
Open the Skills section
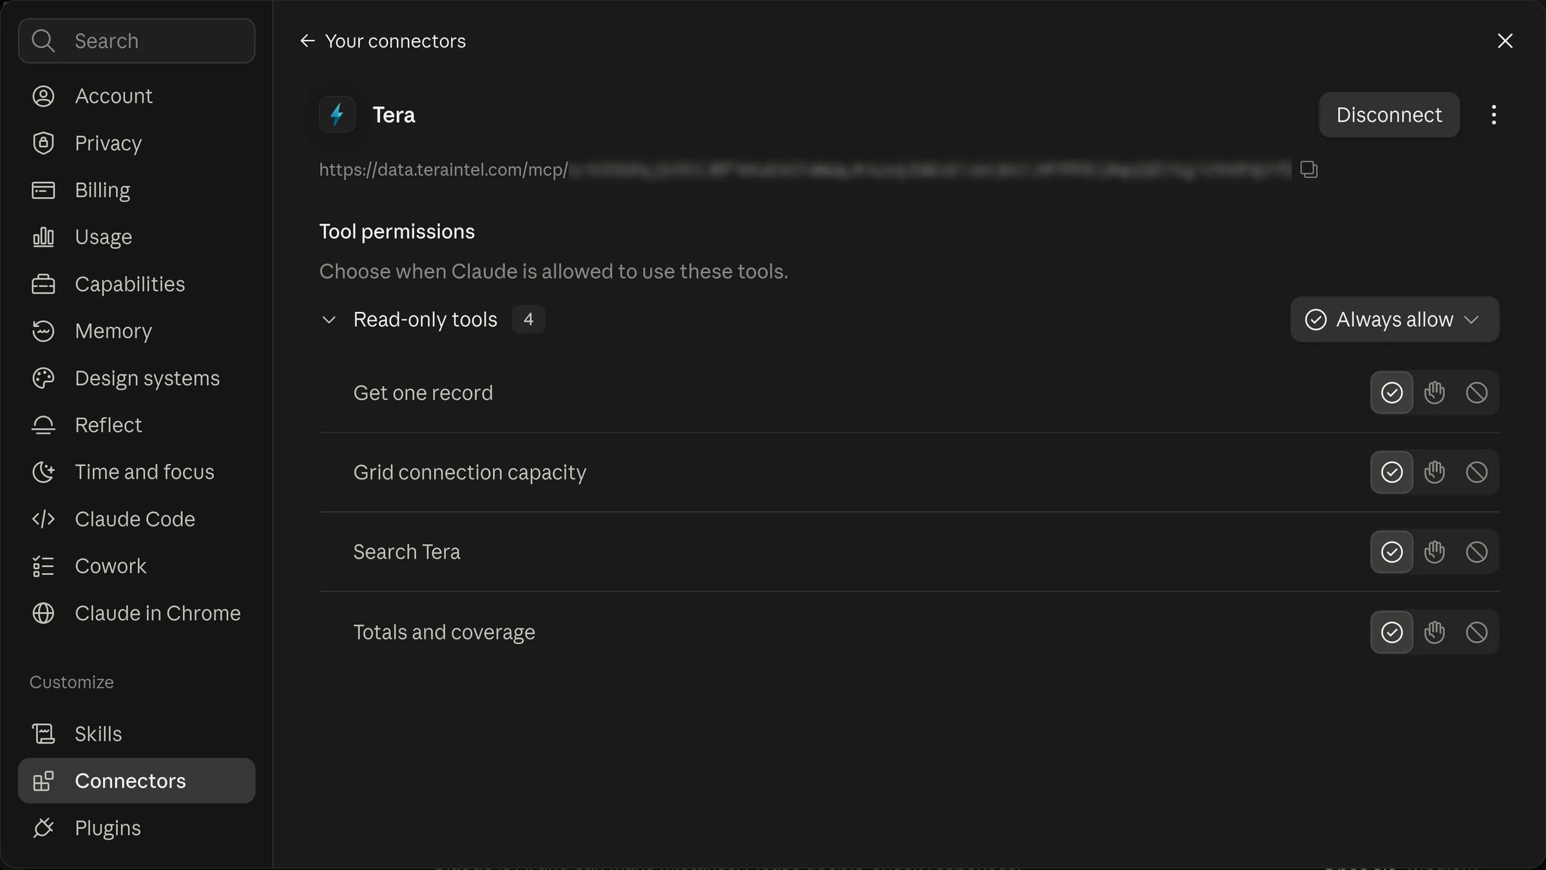coord(137,734)
